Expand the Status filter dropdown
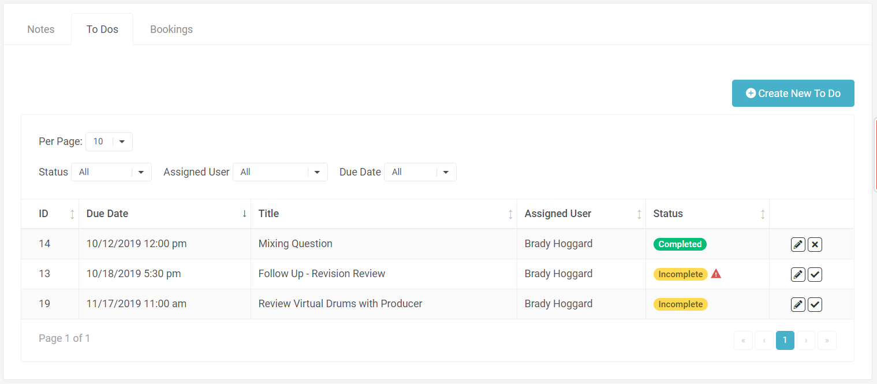Image resolution: width=877 pixels, height=384 pixels. pyautogui.click(x=111, y=172)
